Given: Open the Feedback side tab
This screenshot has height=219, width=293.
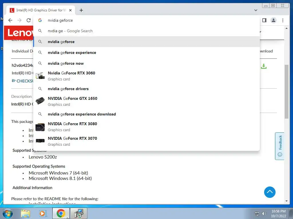Looking at the screenshot, I should 280,146.
